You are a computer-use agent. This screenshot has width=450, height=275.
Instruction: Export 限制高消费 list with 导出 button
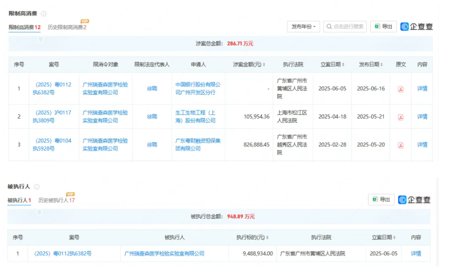click(x=384, y=27)
